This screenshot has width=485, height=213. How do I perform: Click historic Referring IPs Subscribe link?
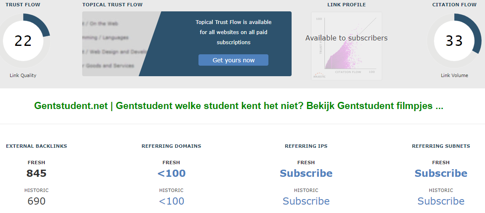point(306,201)
